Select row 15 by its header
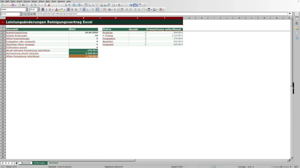The image size is (300, 168). [3, 65]
